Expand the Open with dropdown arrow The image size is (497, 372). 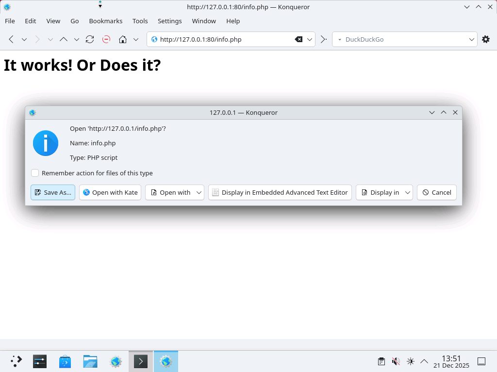199,192
